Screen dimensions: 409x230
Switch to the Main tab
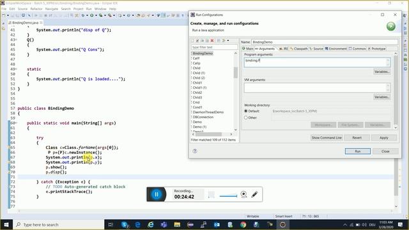click(x=247, y=49)
